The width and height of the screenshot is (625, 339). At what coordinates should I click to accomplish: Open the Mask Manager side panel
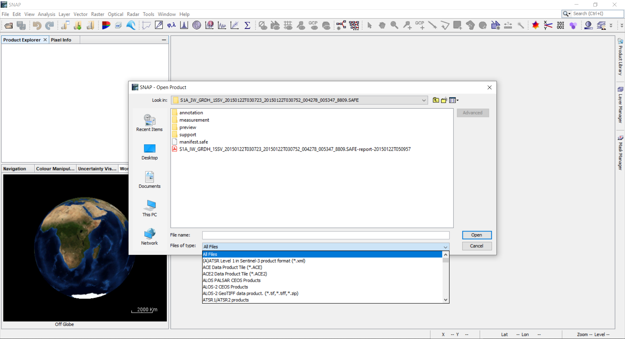click(620, 153)
